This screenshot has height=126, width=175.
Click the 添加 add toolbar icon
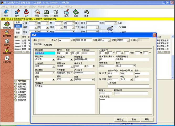[x=37, y=13]
